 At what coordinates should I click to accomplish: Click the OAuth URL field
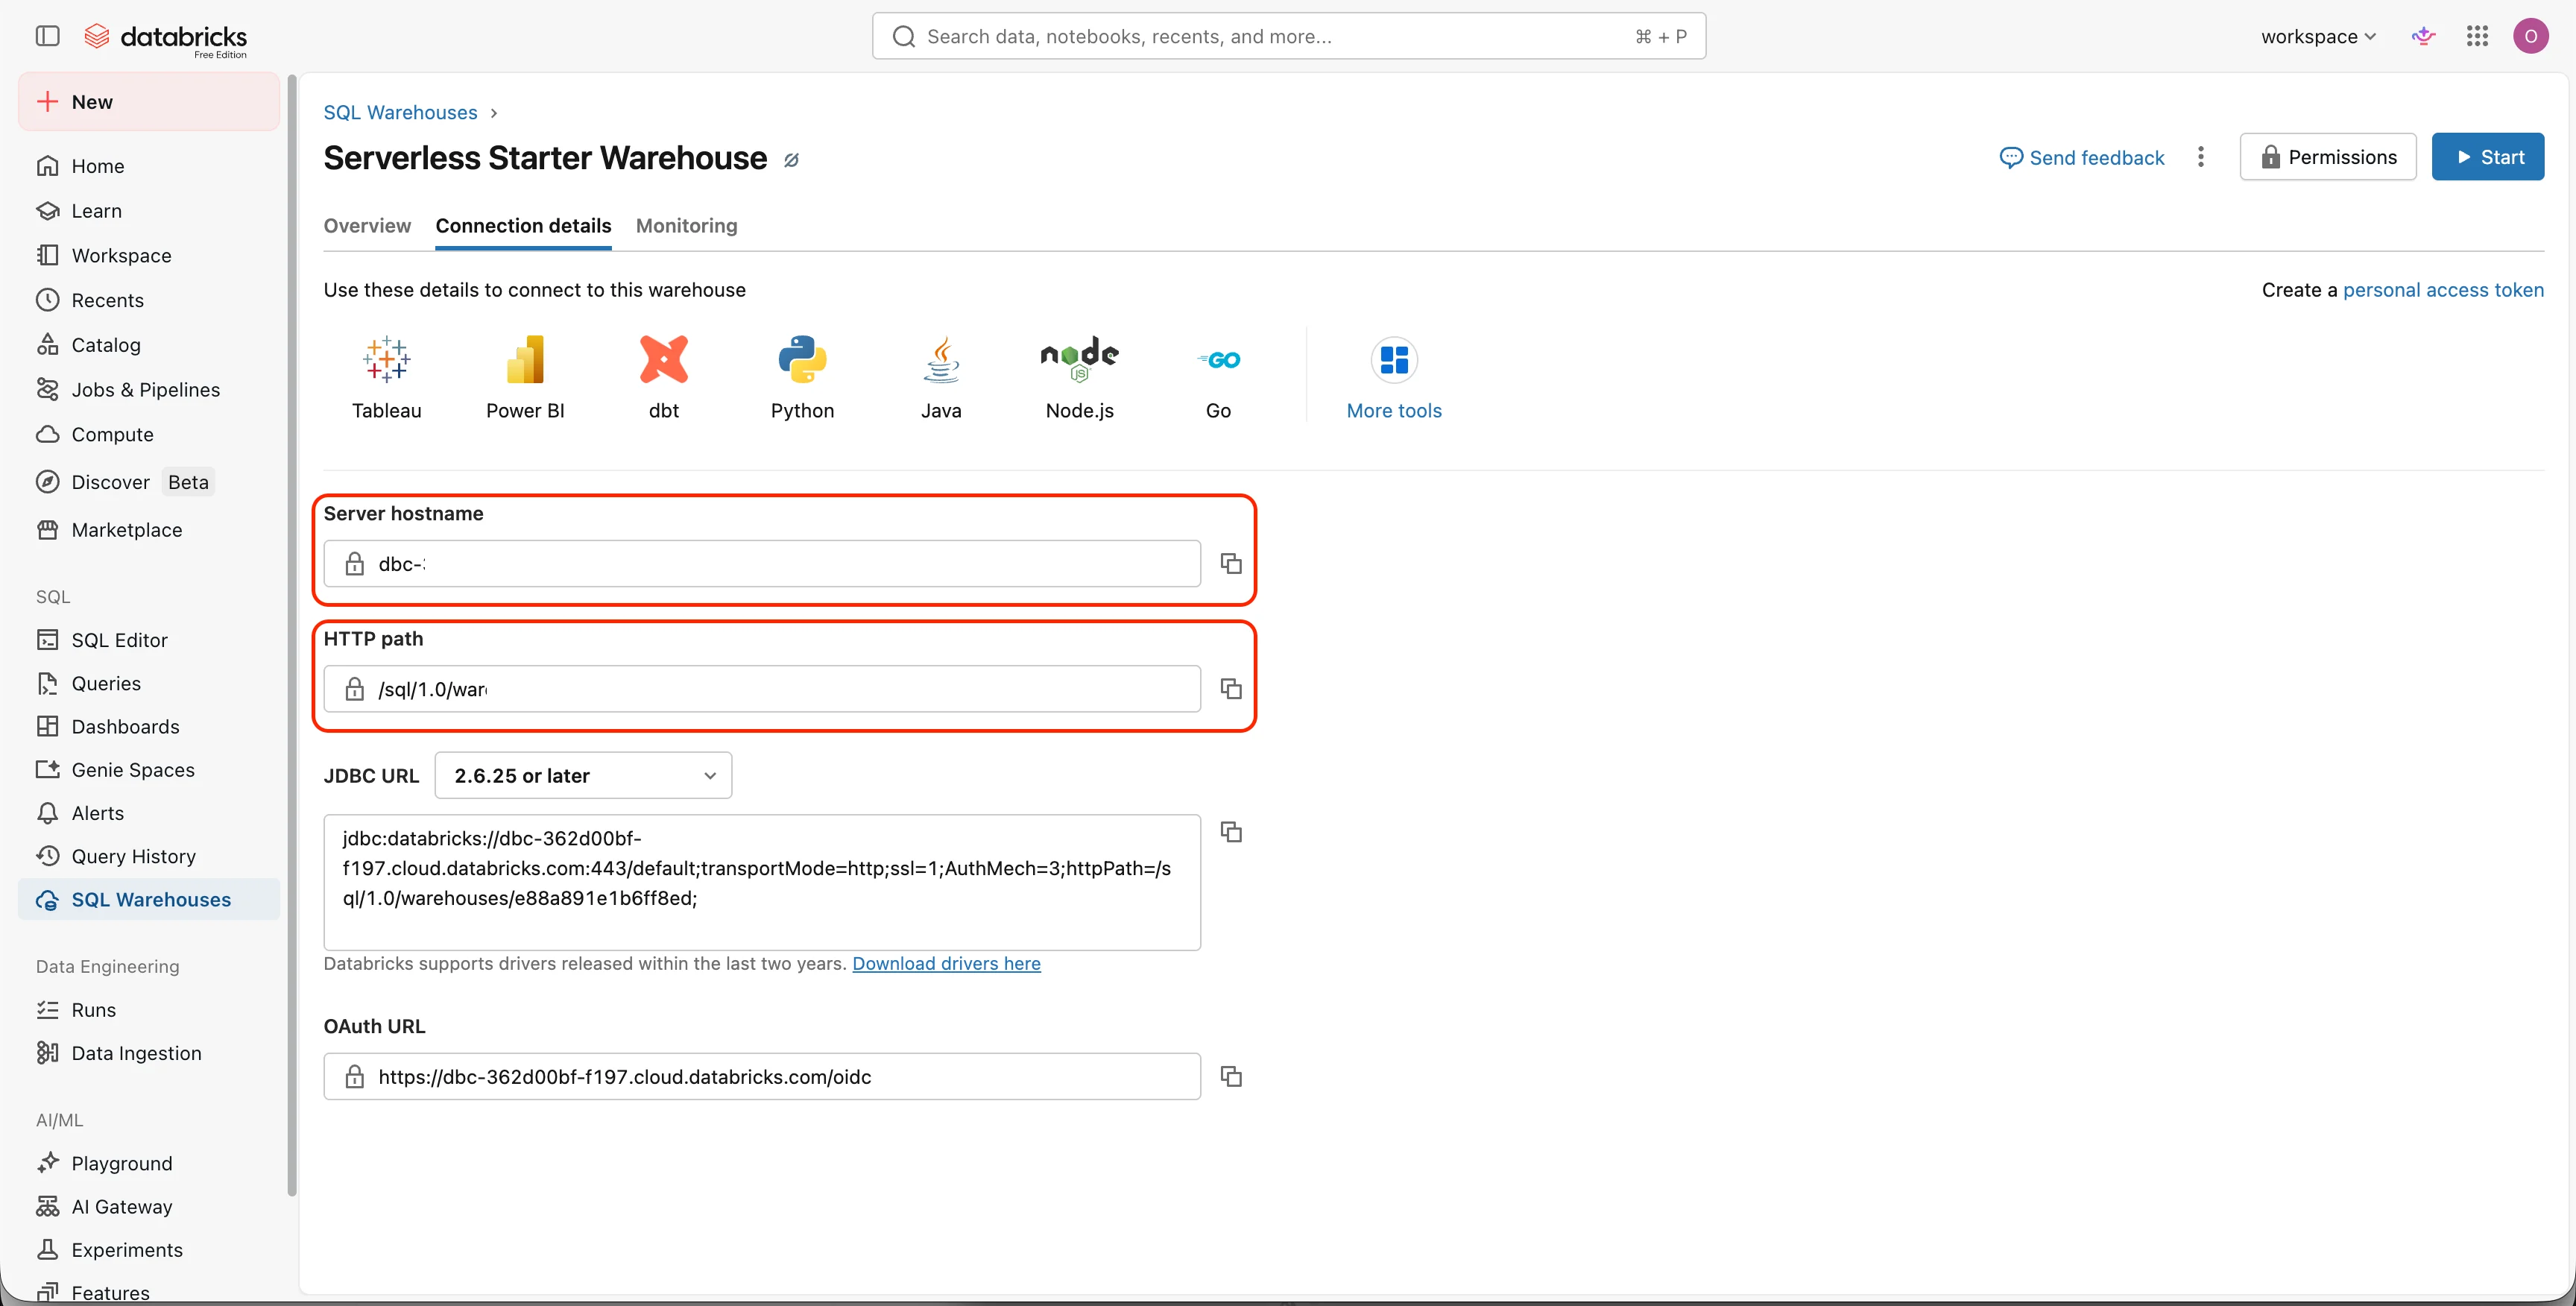pos(762,1076)
